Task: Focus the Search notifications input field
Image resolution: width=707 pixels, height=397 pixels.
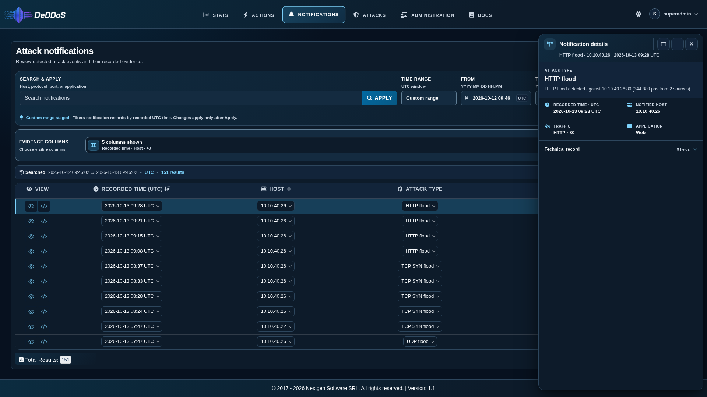Action: tap(191, 98)
